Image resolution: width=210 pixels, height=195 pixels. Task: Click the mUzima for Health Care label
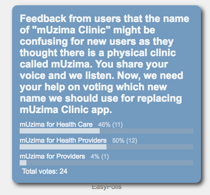point(56,124)
